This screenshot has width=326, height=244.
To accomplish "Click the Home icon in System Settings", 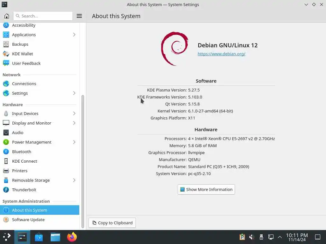I will tap(7, 16).
